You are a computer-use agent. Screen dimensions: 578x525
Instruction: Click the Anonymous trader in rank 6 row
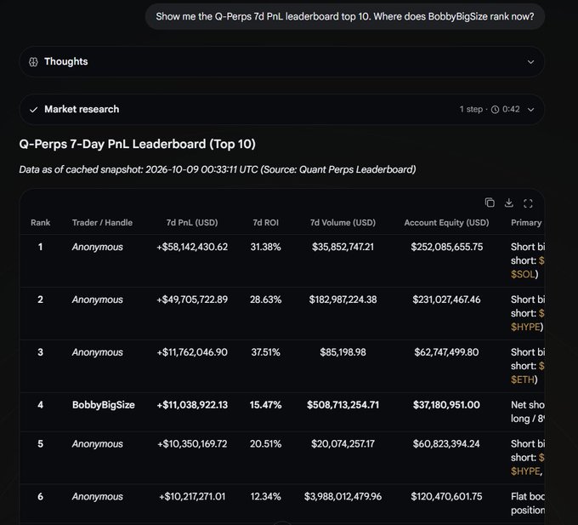(x=97, y=496)
